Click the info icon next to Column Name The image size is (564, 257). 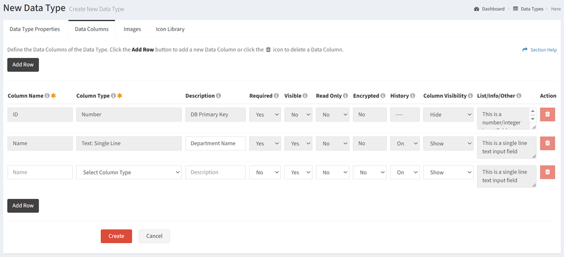[x=47, y=96]
